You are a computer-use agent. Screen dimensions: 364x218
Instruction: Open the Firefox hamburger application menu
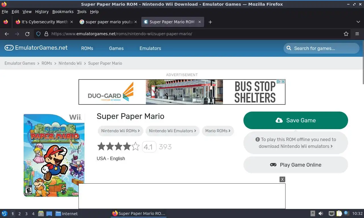click(357, 34)
